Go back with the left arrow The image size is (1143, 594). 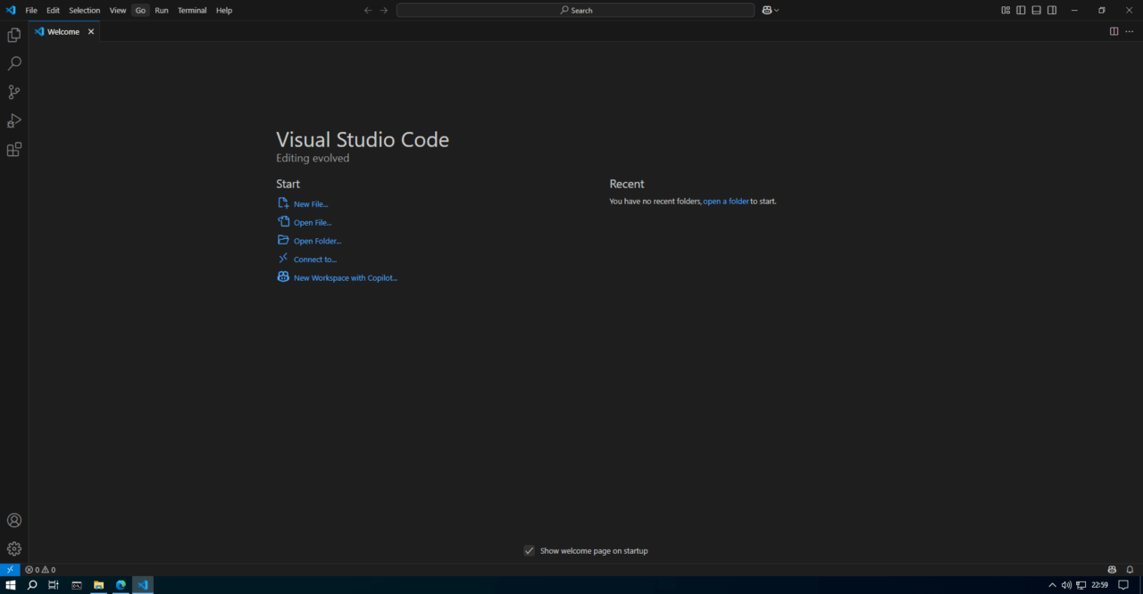coord(368,10)
